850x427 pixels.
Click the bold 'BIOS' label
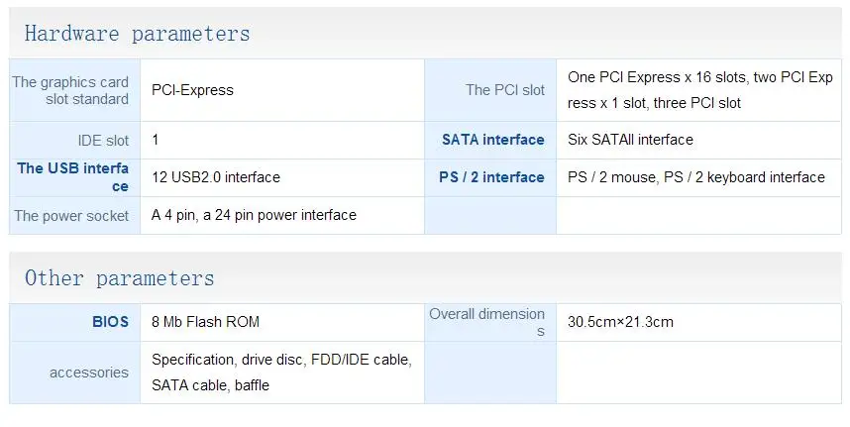[x=110, y=322]
